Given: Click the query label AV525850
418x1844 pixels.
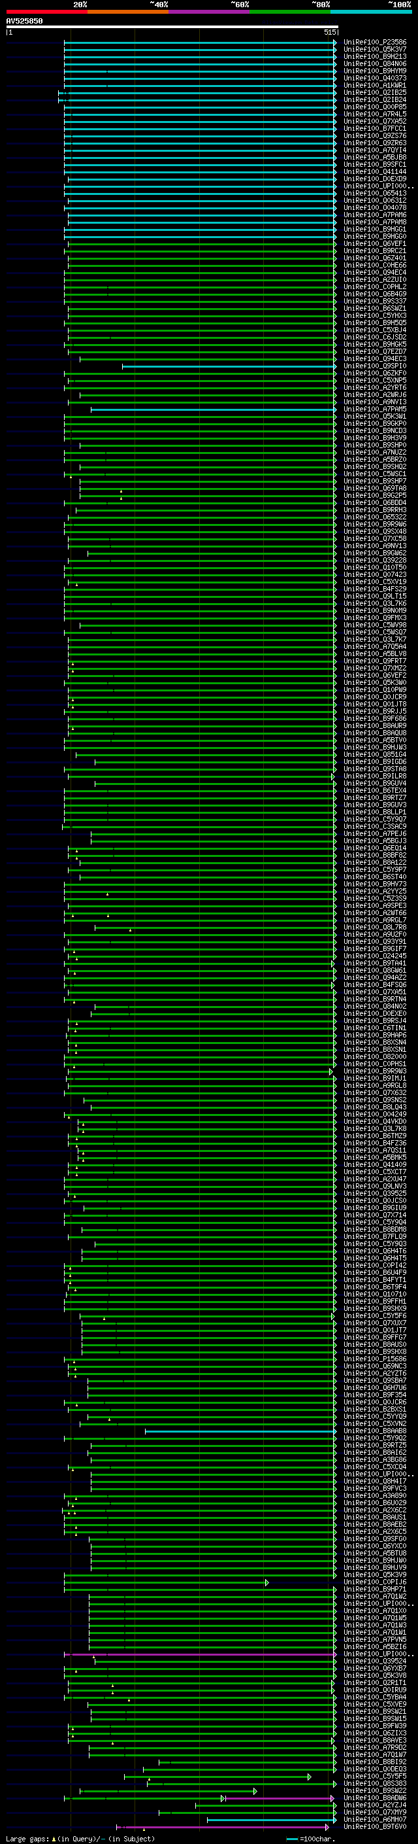Looking at the screenshot, I should pos(24,22).
